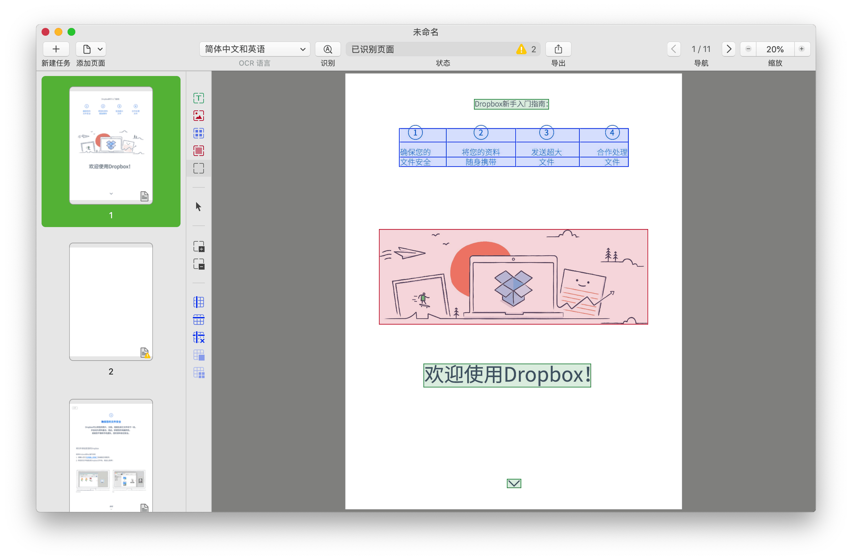
Task: Select the background picture area tool
Action: click(x=199, y=151)
